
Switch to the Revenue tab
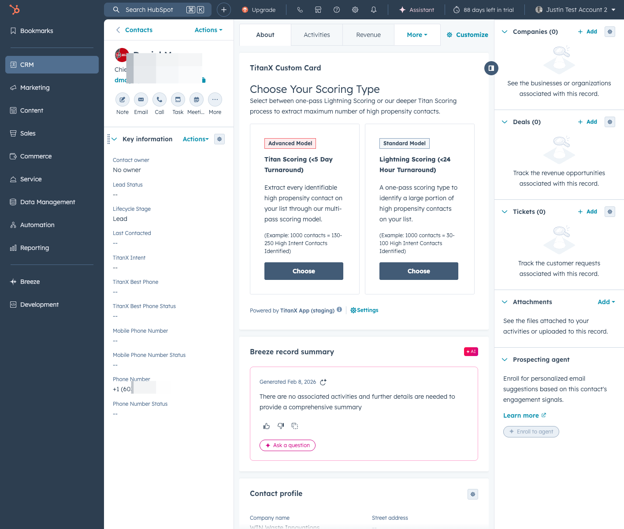(x=368, y=35)
